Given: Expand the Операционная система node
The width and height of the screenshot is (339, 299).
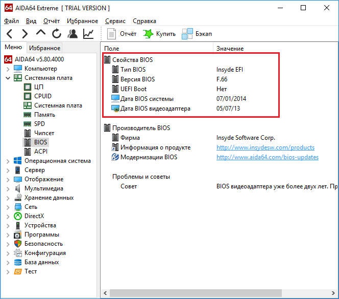Looking at the screenshot, I should point(8,161).
